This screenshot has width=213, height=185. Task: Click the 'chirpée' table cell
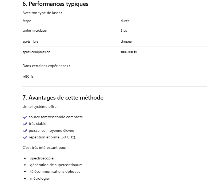point(126,42)
